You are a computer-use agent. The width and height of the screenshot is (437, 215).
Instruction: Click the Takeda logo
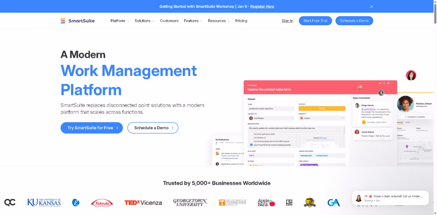click(x=102, y=203)
